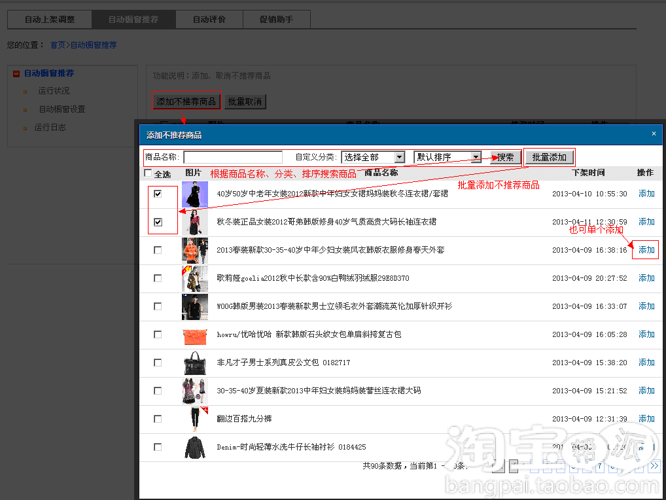666x500 pixels.
Task: Select product title 翻边百搭九分裤
Action: tap(244, 419)
